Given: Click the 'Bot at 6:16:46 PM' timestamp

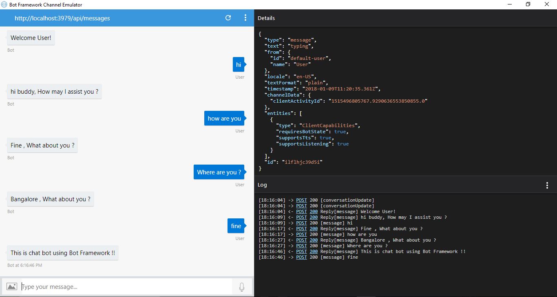Looking at the screenshot, I should pyautogui.click(x=24, y=265).
